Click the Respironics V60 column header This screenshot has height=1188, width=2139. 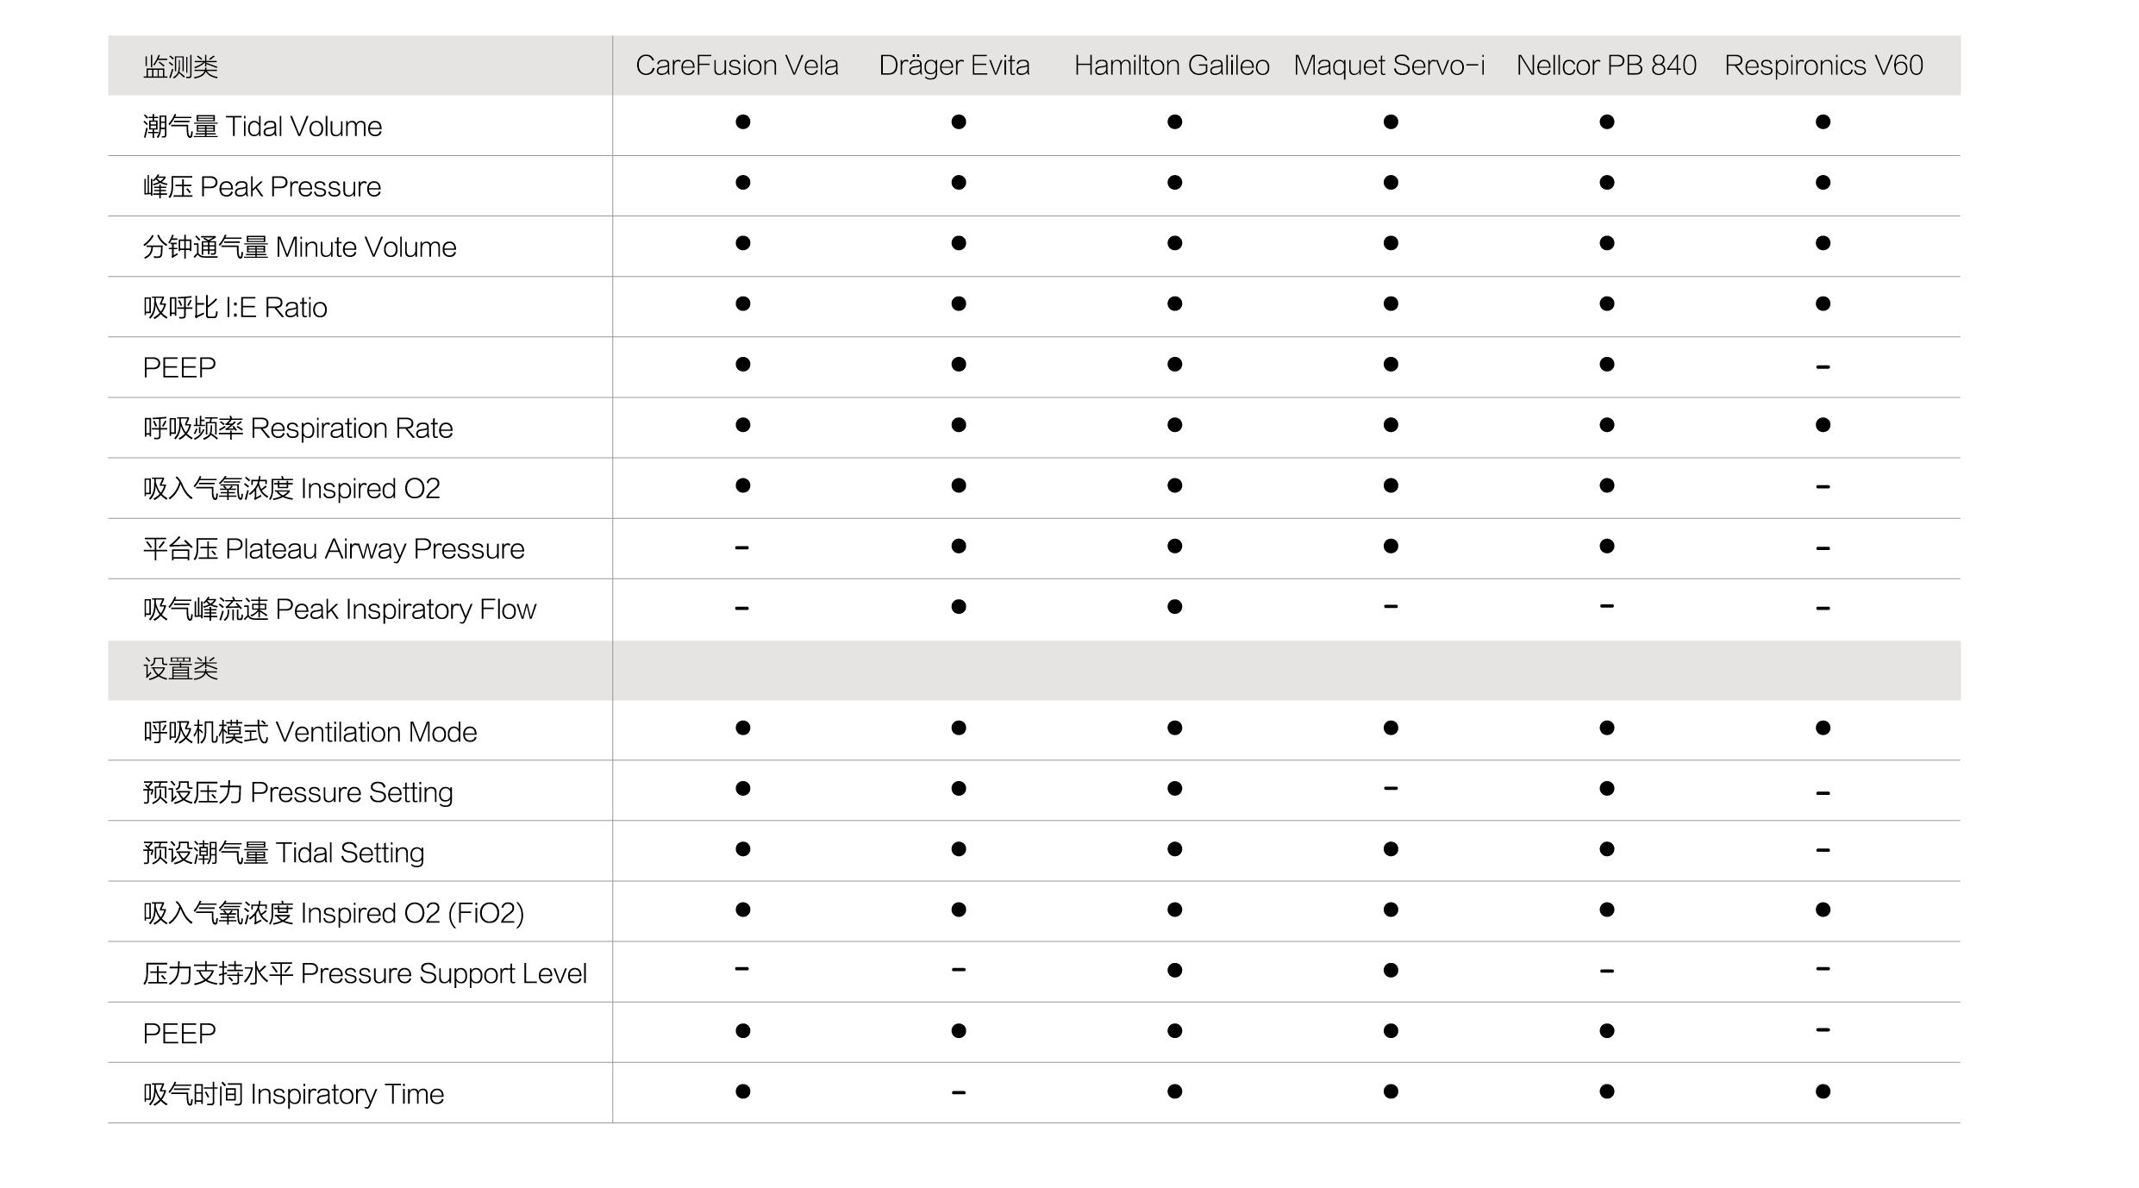(x=1823, y=66)
